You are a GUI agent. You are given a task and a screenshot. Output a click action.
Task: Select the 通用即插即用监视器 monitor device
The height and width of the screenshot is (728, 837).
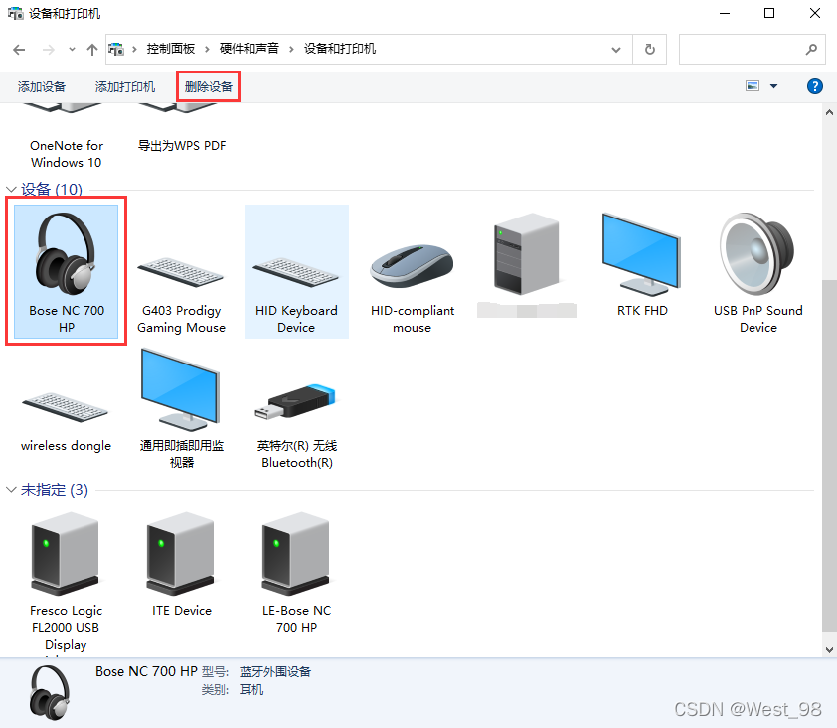181,408
